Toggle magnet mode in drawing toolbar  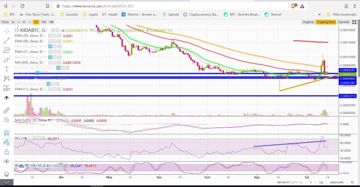coord(7,133)
